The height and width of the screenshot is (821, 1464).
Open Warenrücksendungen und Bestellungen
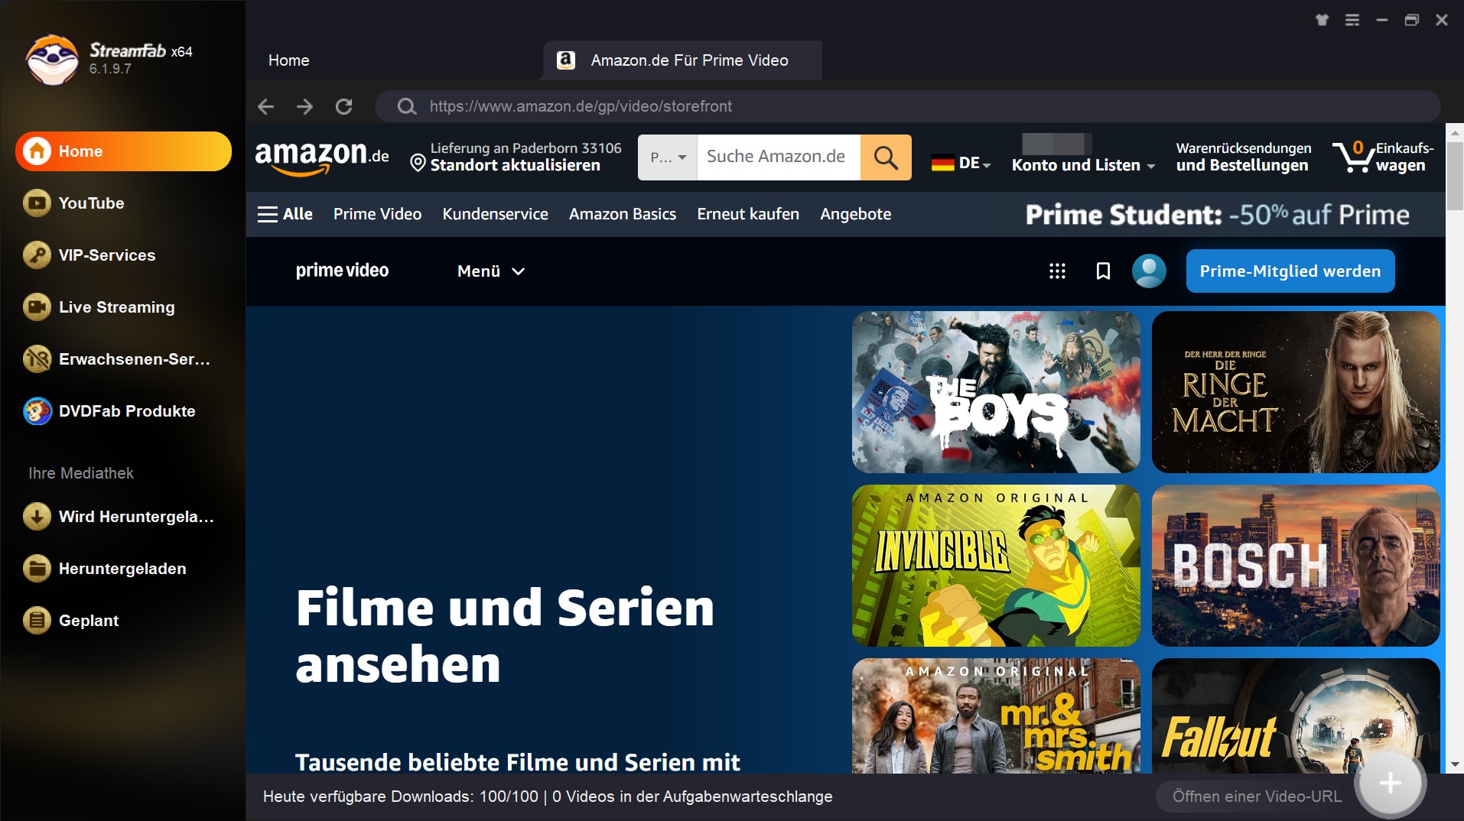[x=1243, y=157]
